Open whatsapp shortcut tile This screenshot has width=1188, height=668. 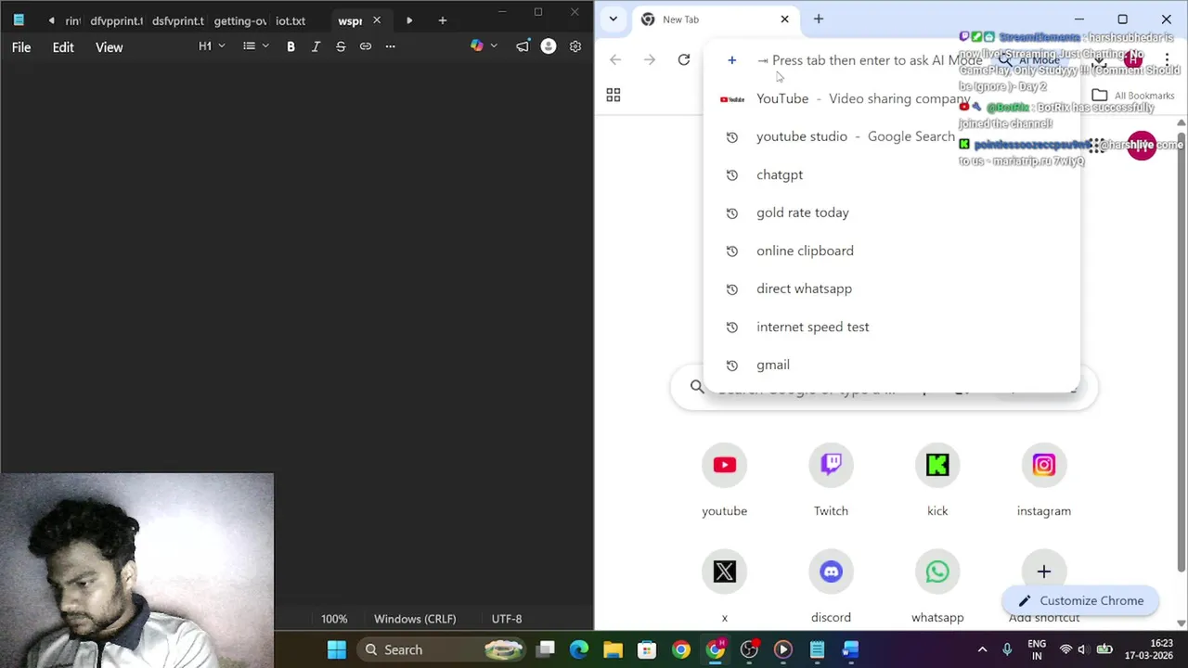pyautogui.click(x=937, y=586)
